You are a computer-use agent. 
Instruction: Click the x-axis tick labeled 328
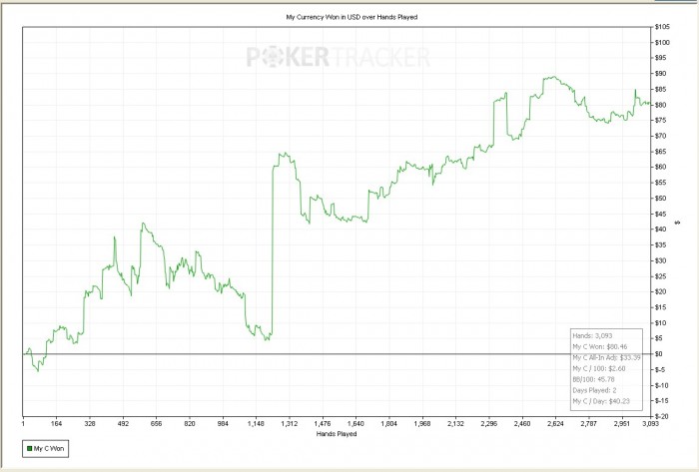tap(90, 423)
